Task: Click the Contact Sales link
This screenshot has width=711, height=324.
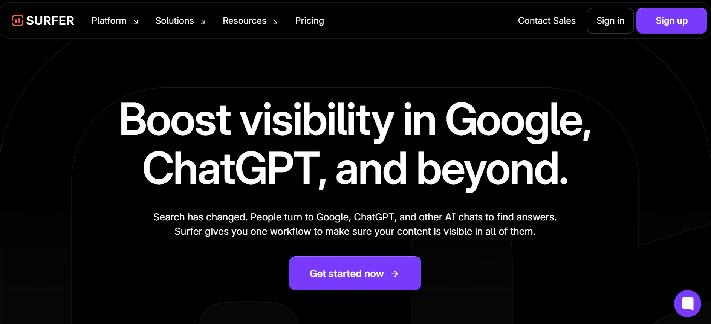Action: [x=546, y=21]
